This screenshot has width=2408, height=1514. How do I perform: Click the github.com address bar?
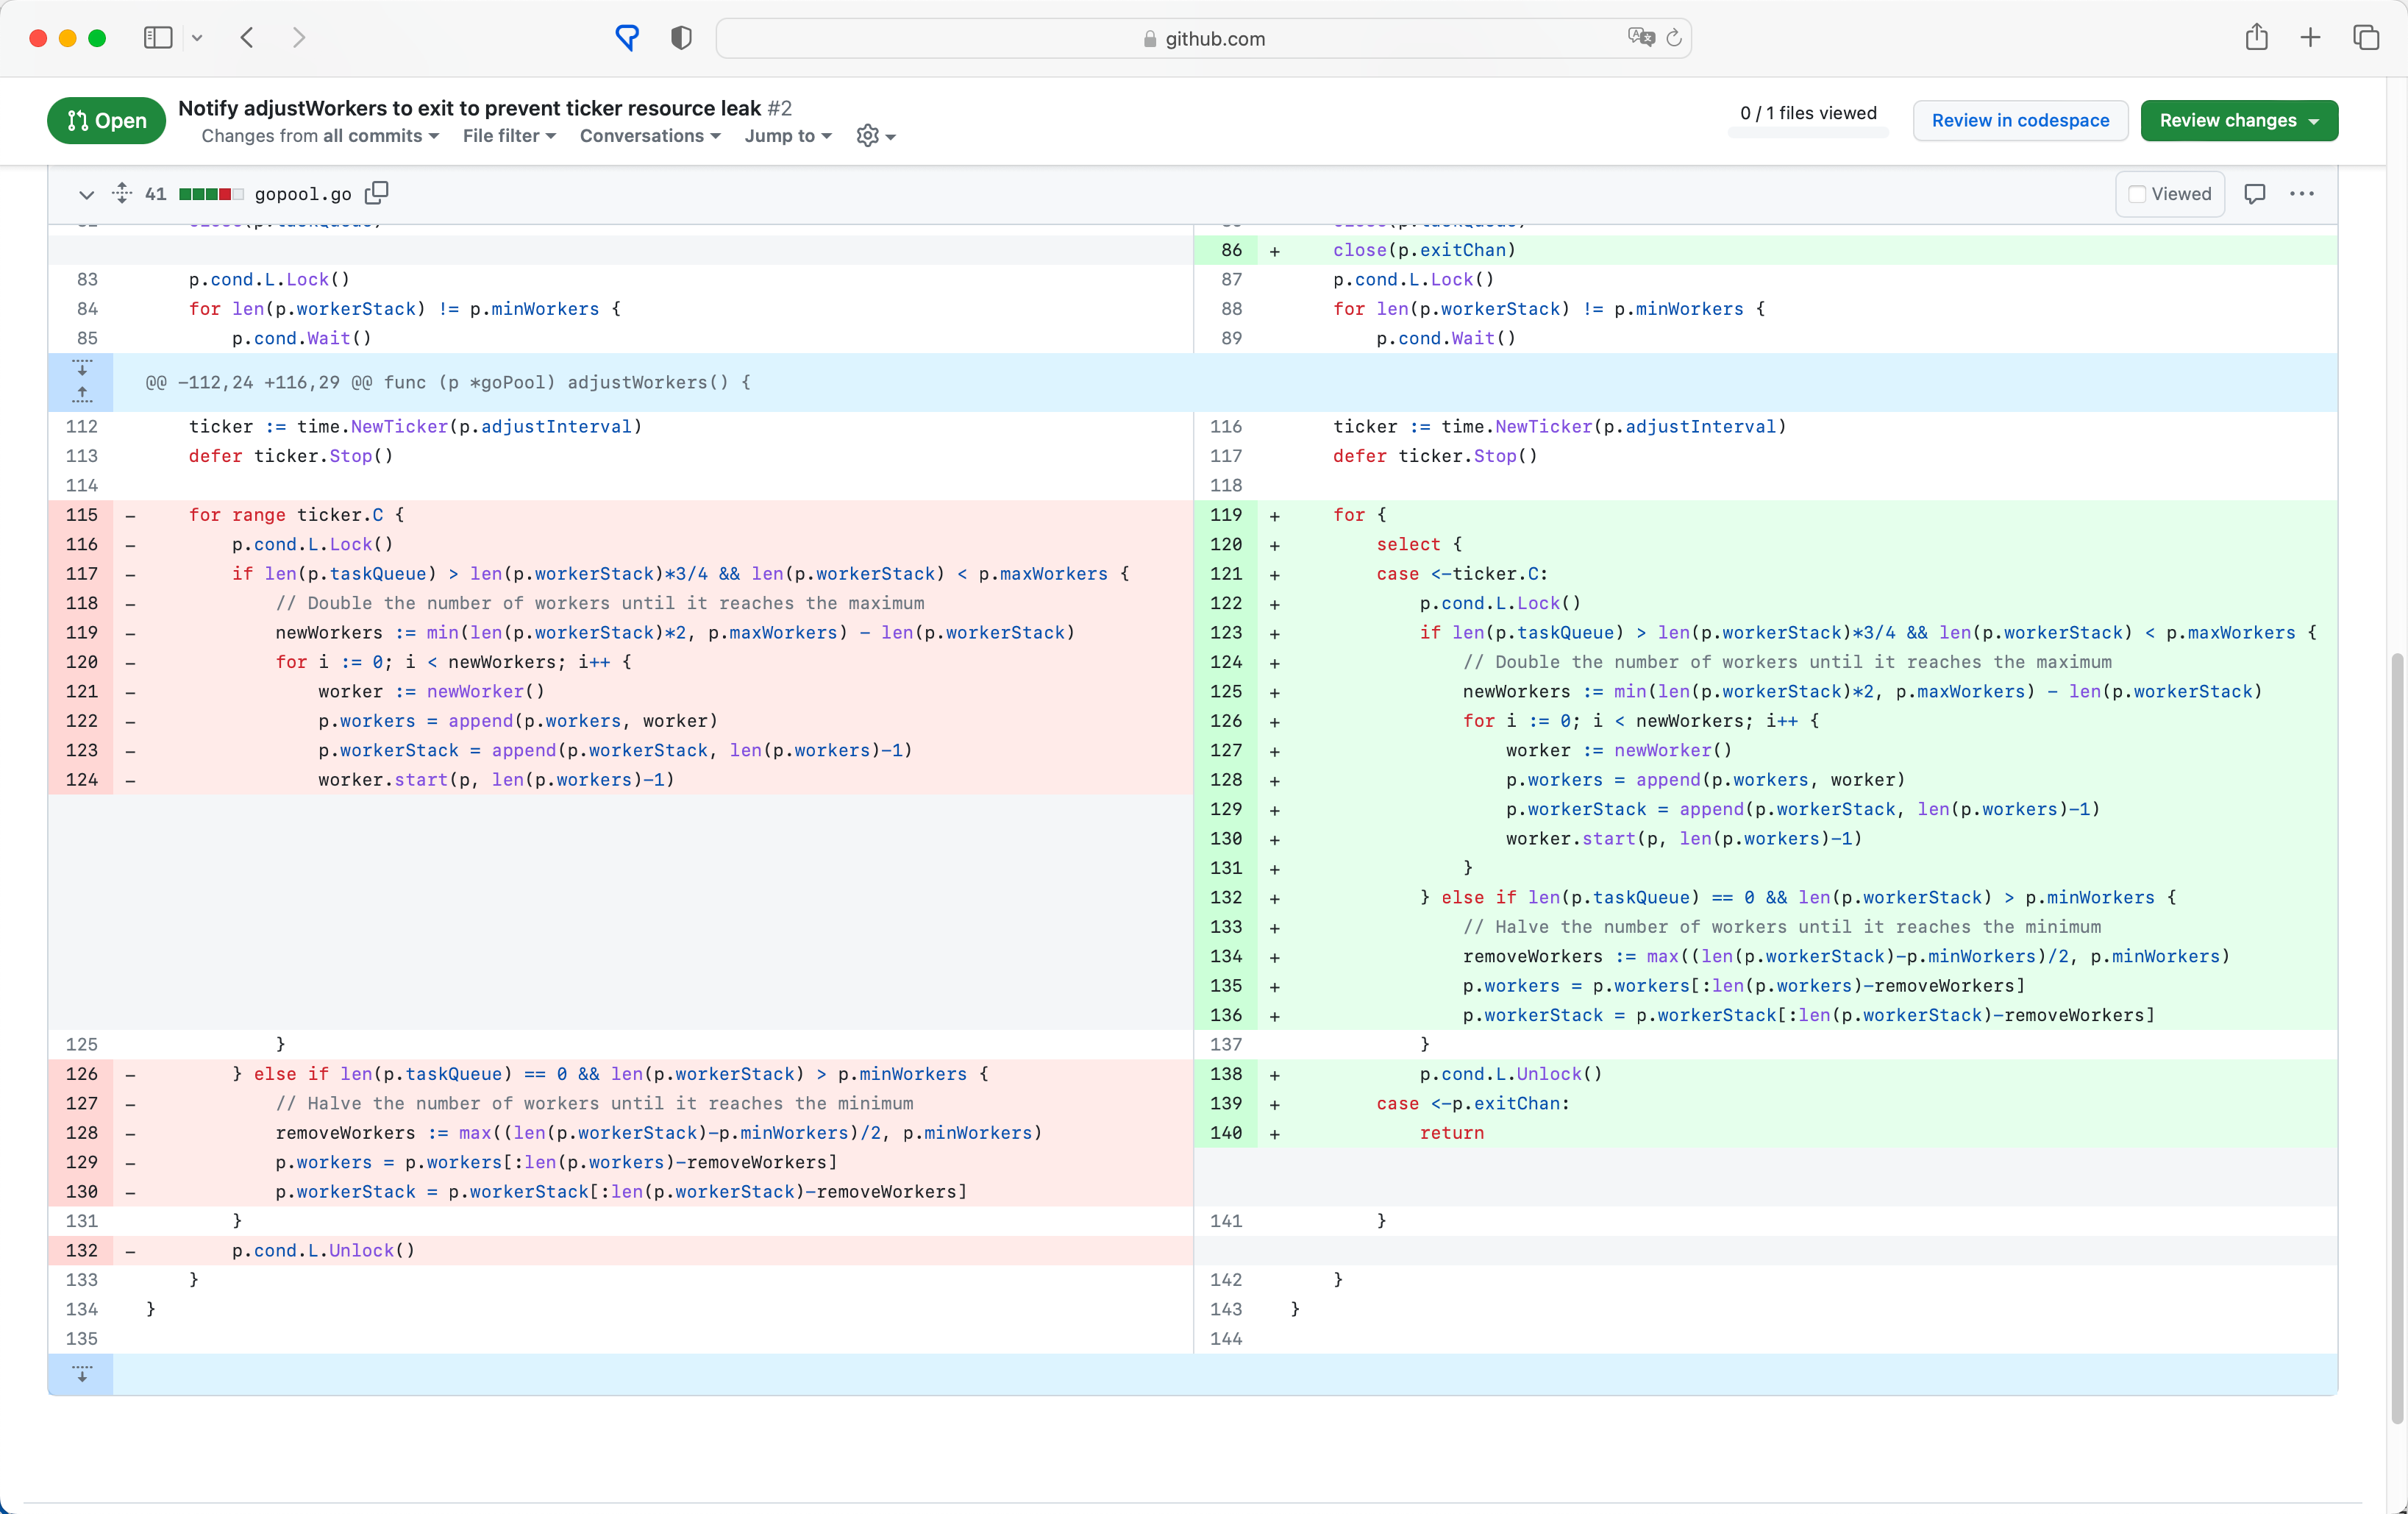coord(1203,38)
